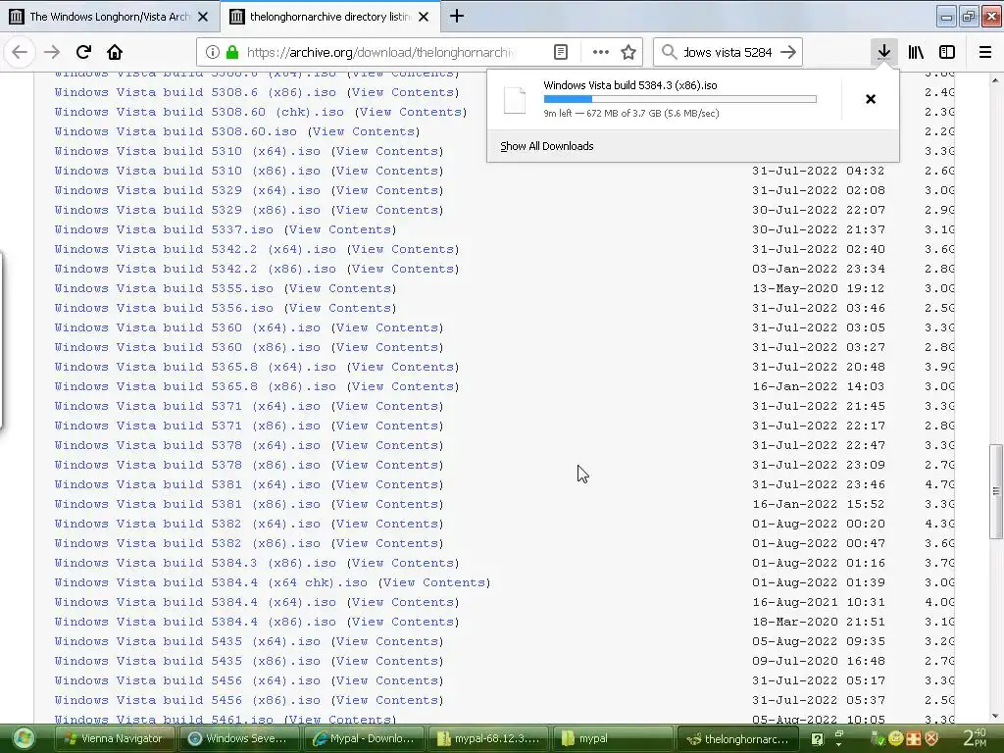Switch to Windows Seve... taskbar window

(239, 739)
